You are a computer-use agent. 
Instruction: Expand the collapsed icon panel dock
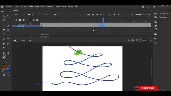pyautogui.click(x=157, y=10)
